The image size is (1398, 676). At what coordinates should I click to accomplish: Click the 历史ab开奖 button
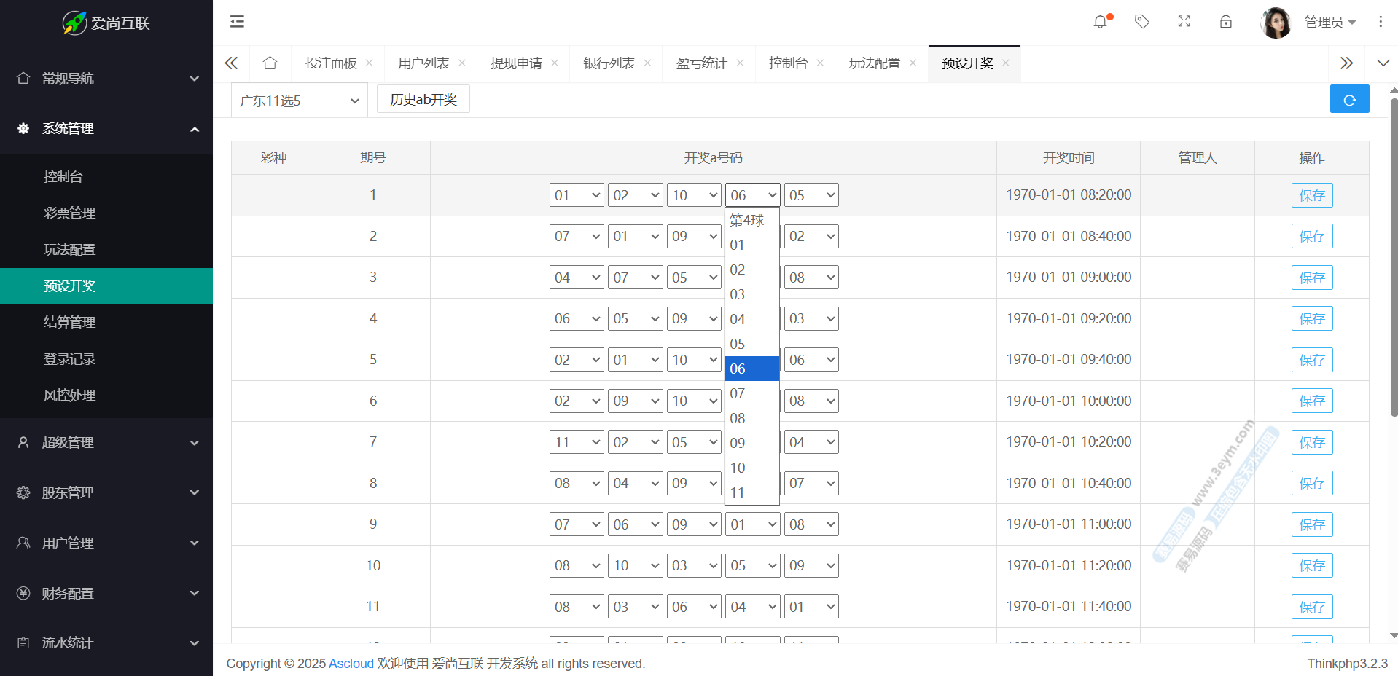click(x=423, y=100)
